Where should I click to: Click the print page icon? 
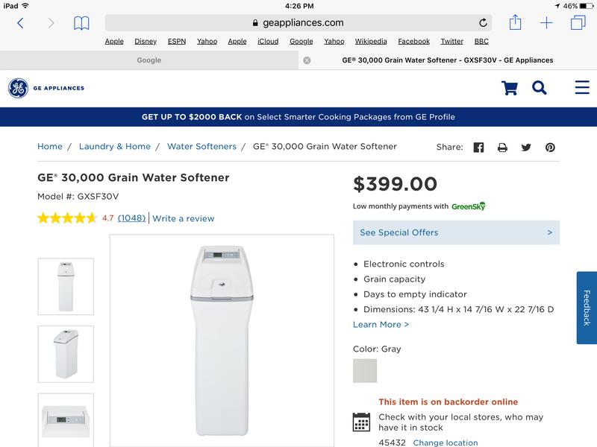pyautogui.click(x=502, y=148)
